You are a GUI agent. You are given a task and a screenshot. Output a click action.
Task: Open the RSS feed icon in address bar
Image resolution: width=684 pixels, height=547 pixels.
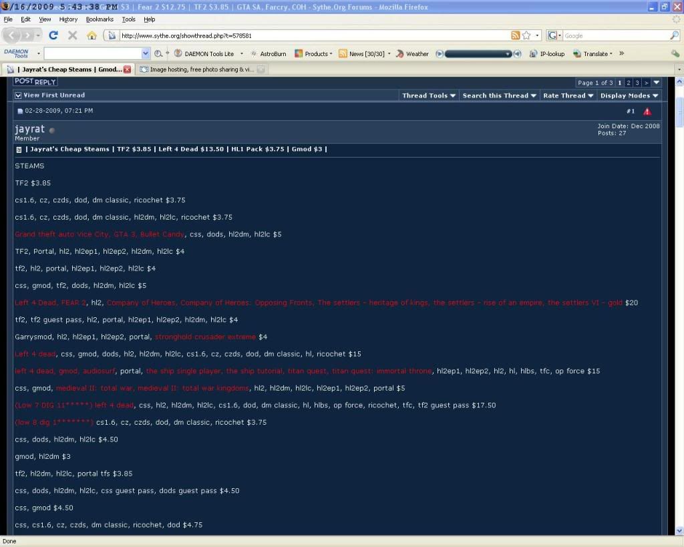click(x=515, y=35)
